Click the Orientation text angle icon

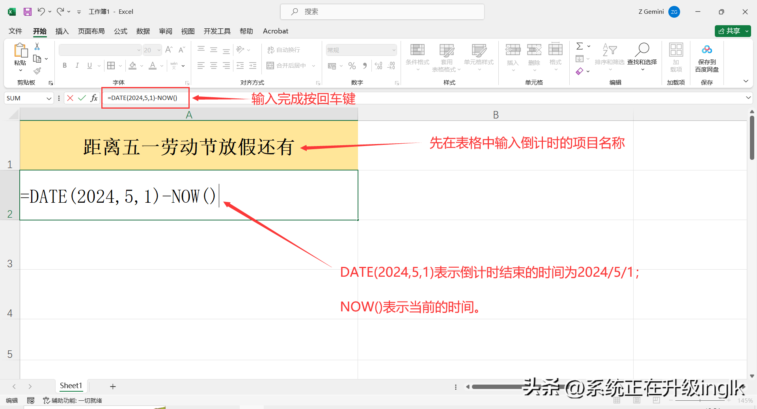pos(240,50)
